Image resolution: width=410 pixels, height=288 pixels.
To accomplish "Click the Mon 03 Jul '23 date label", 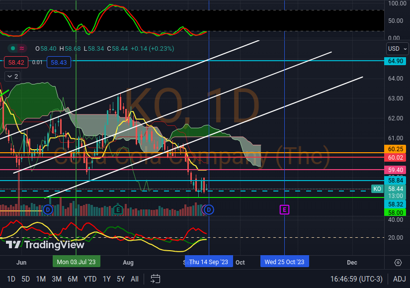I will (77, 262).
